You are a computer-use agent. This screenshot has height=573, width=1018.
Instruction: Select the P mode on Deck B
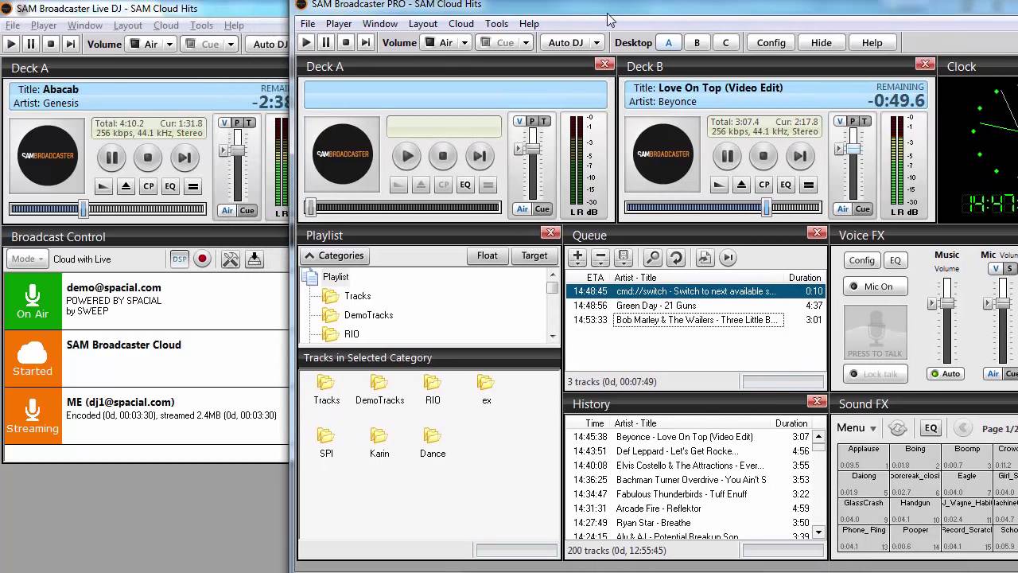[x=850, y=121]
